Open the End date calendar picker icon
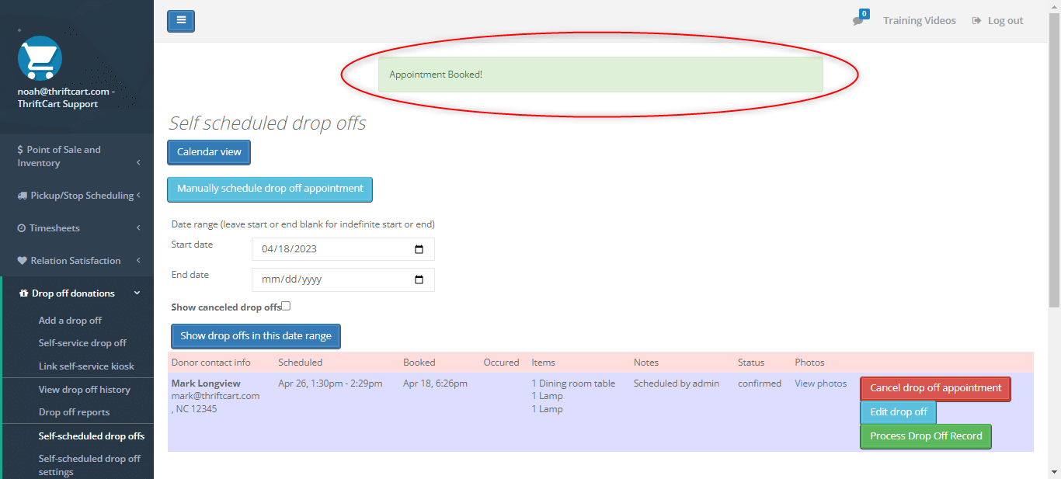This screenshot has width=1061, height=479. click(x=419, y=279)
